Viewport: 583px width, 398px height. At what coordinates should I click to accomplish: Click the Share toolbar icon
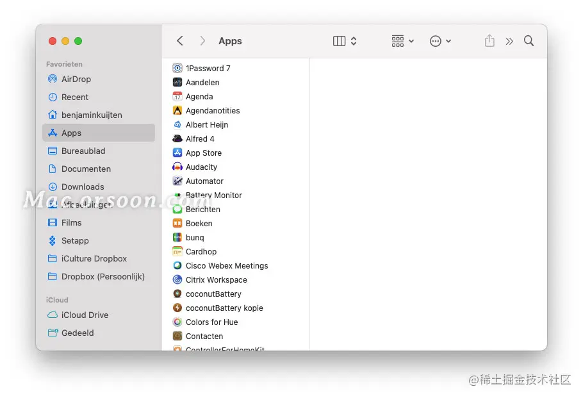click(489, 40)
